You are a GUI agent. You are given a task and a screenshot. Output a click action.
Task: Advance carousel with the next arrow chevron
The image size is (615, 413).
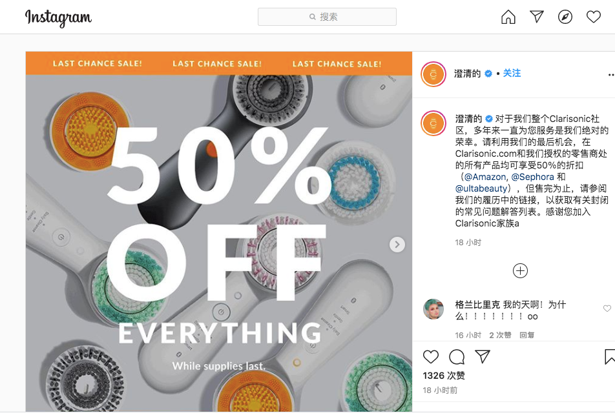click(x=397, y=245)
